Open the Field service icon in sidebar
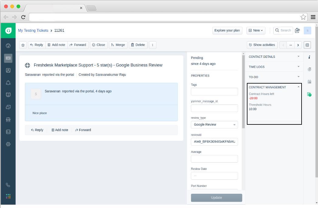318x208 pixels. [x=8, y=120]
